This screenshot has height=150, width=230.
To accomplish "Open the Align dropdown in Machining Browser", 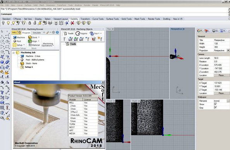I will point(39,41).
